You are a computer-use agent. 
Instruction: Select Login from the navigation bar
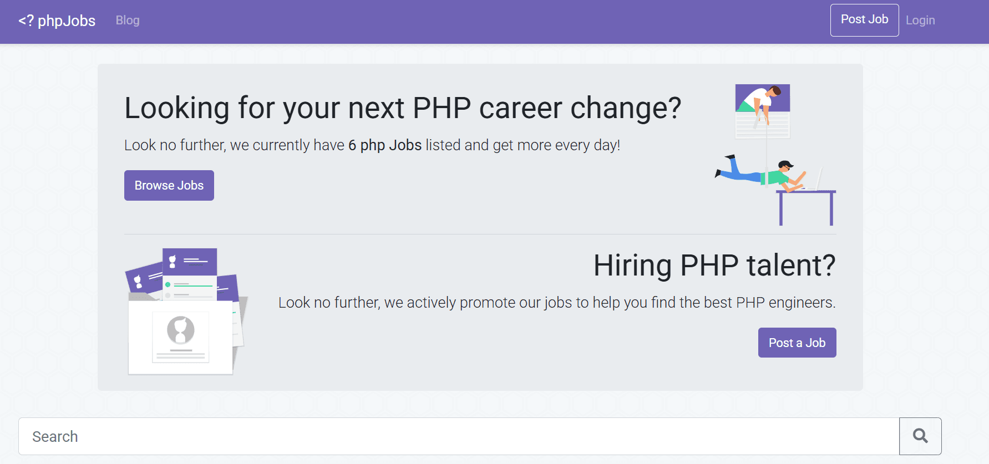pyautogui.click(x=920, y=20)
